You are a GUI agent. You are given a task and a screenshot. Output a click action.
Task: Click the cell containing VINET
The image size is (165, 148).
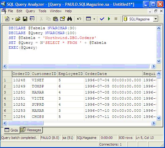44,80
